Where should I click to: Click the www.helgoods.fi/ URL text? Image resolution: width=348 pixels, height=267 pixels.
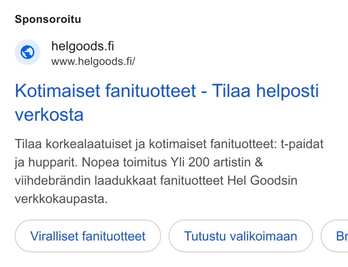pyautogui.click(x=93, y=61)
